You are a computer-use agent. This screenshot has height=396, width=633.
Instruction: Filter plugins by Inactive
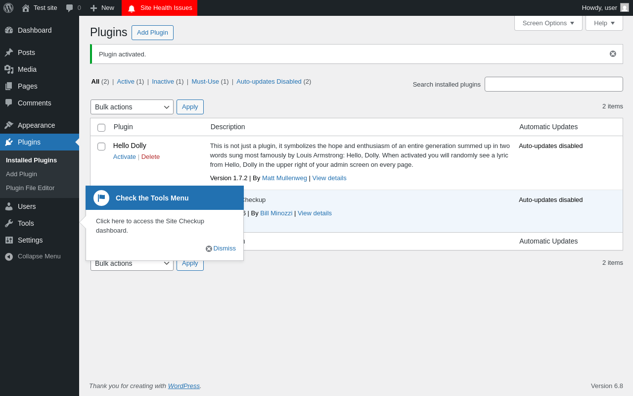point(163,81)
